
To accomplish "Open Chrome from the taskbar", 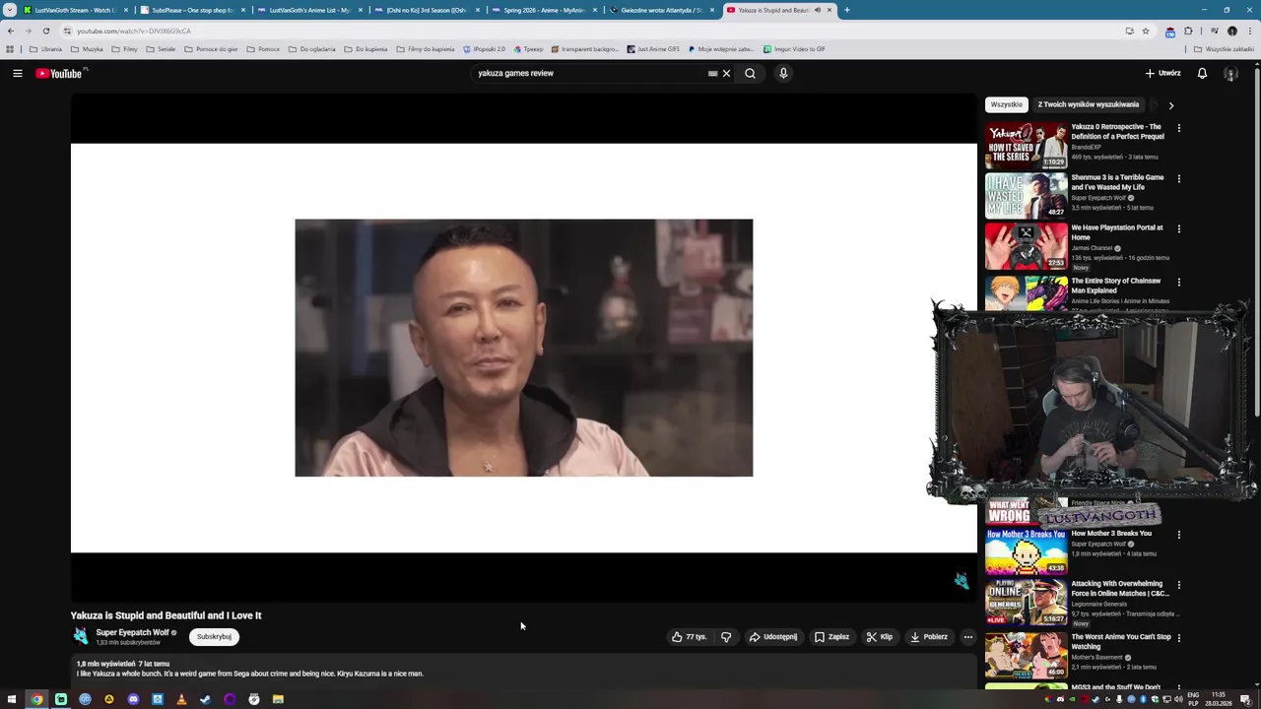I will pos(36,699).
